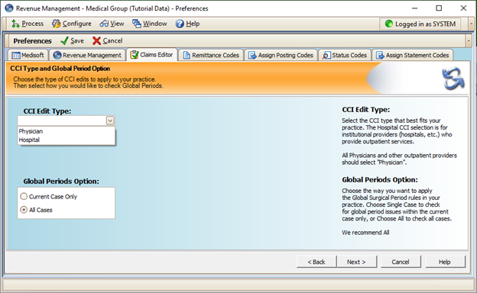Click the Assign Statement Codes icon
477x293 pixels.
pos(380,55)
